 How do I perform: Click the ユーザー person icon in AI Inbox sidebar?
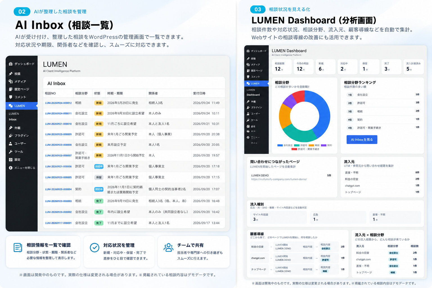[11, 143]
